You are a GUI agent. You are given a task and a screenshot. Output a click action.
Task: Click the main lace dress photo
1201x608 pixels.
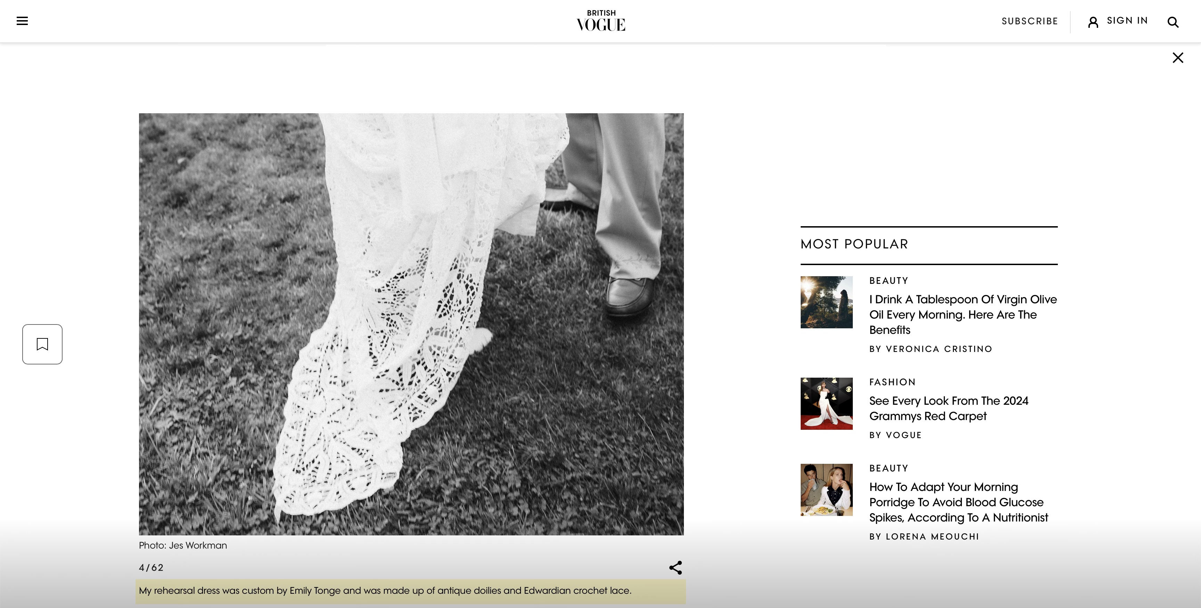click(411, 324)
